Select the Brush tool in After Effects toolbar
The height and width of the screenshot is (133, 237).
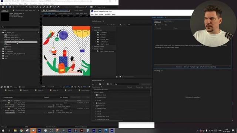coord(44,7)
